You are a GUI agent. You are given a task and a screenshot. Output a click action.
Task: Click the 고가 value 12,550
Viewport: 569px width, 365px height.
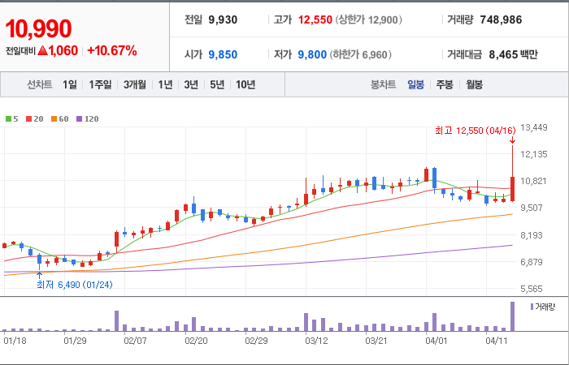pos(315,19)
